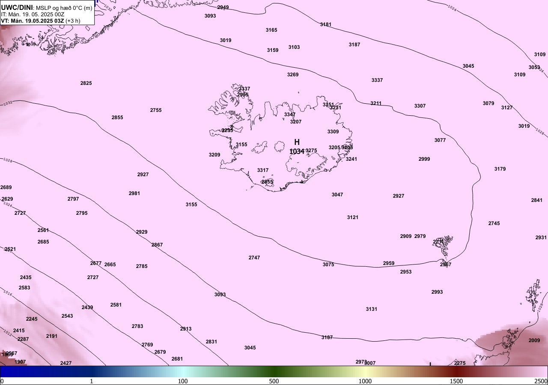Click the 3181 height value
The image size is (548, 385).
[326, 24]
